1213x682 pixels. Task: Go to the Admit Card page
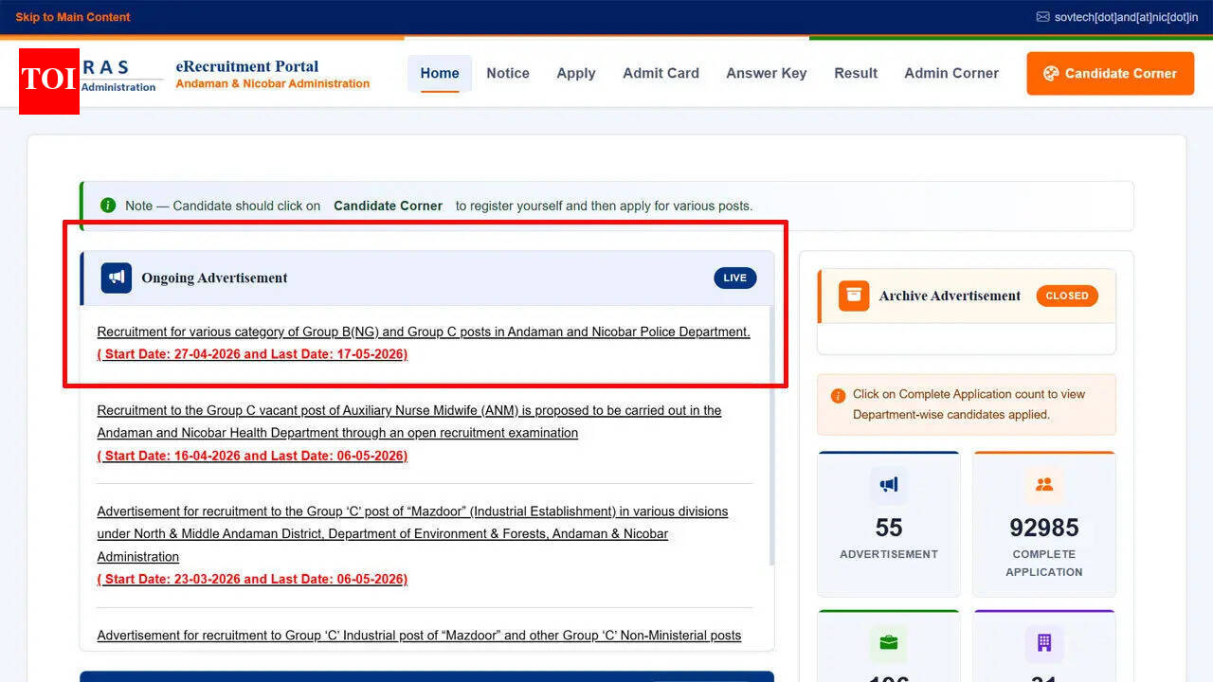click(x=661, y=73)
